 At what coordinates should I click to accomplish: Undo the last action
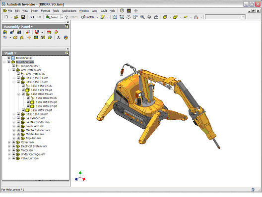coord(32,17)
